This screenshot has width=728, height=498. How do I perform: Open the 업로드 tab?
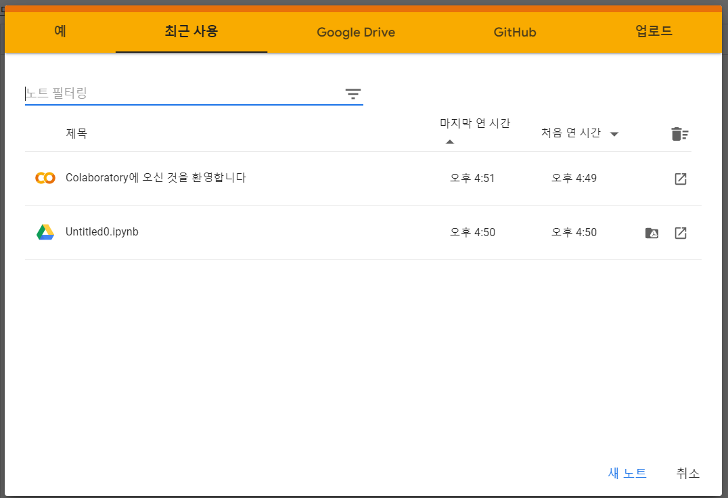[x=654, y=32]
